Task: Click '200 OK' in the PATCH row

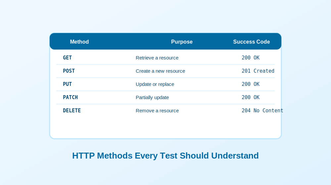Action: [251, 97]
